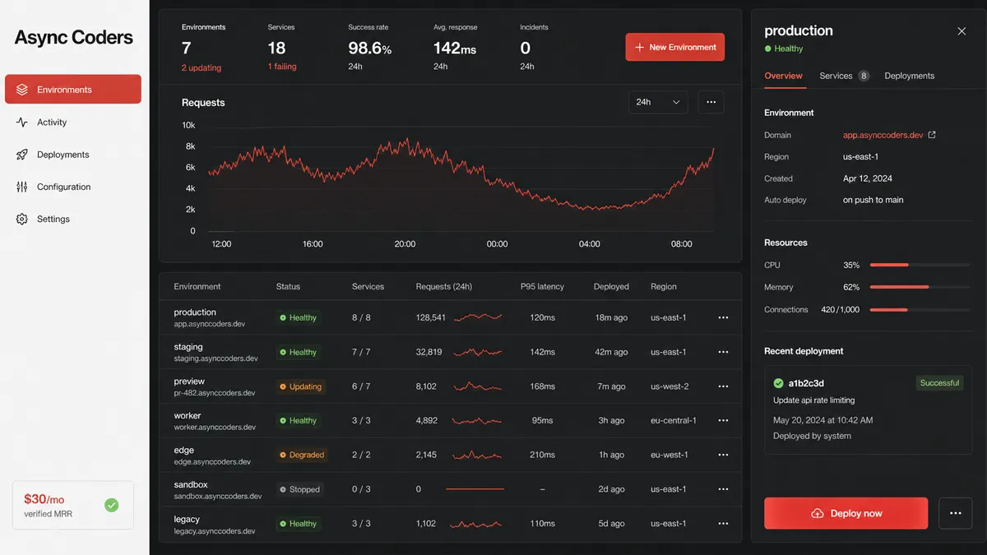Screen dimensions: 987x555
Task: Click the pr-482.asynccoders.dev subdomain text
Action: pyautogui.click(x=215, y=393)
